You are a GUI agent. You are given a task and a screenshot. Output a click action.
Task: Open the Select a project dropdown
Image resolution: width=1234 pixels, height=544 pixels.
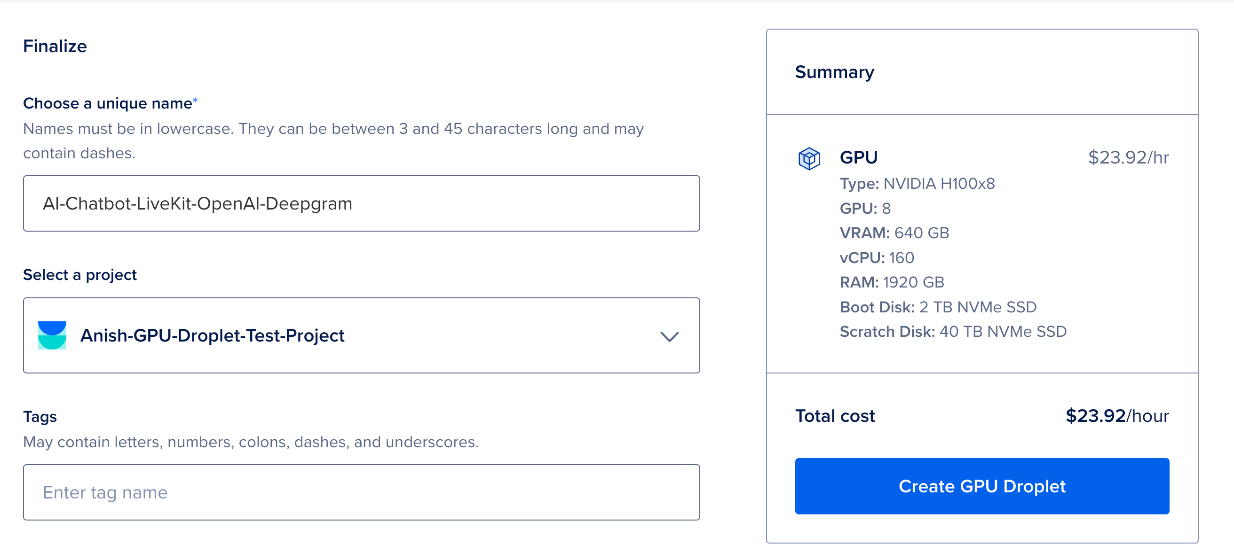[362, 335]
